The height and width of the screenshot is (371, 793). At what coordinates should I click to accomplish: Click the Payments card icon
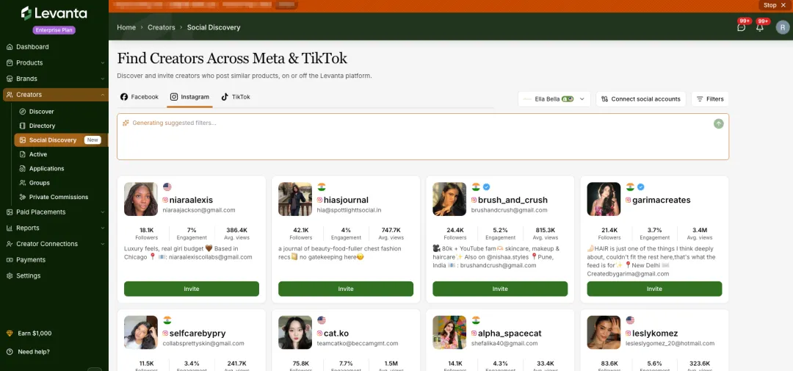[10, 259]
